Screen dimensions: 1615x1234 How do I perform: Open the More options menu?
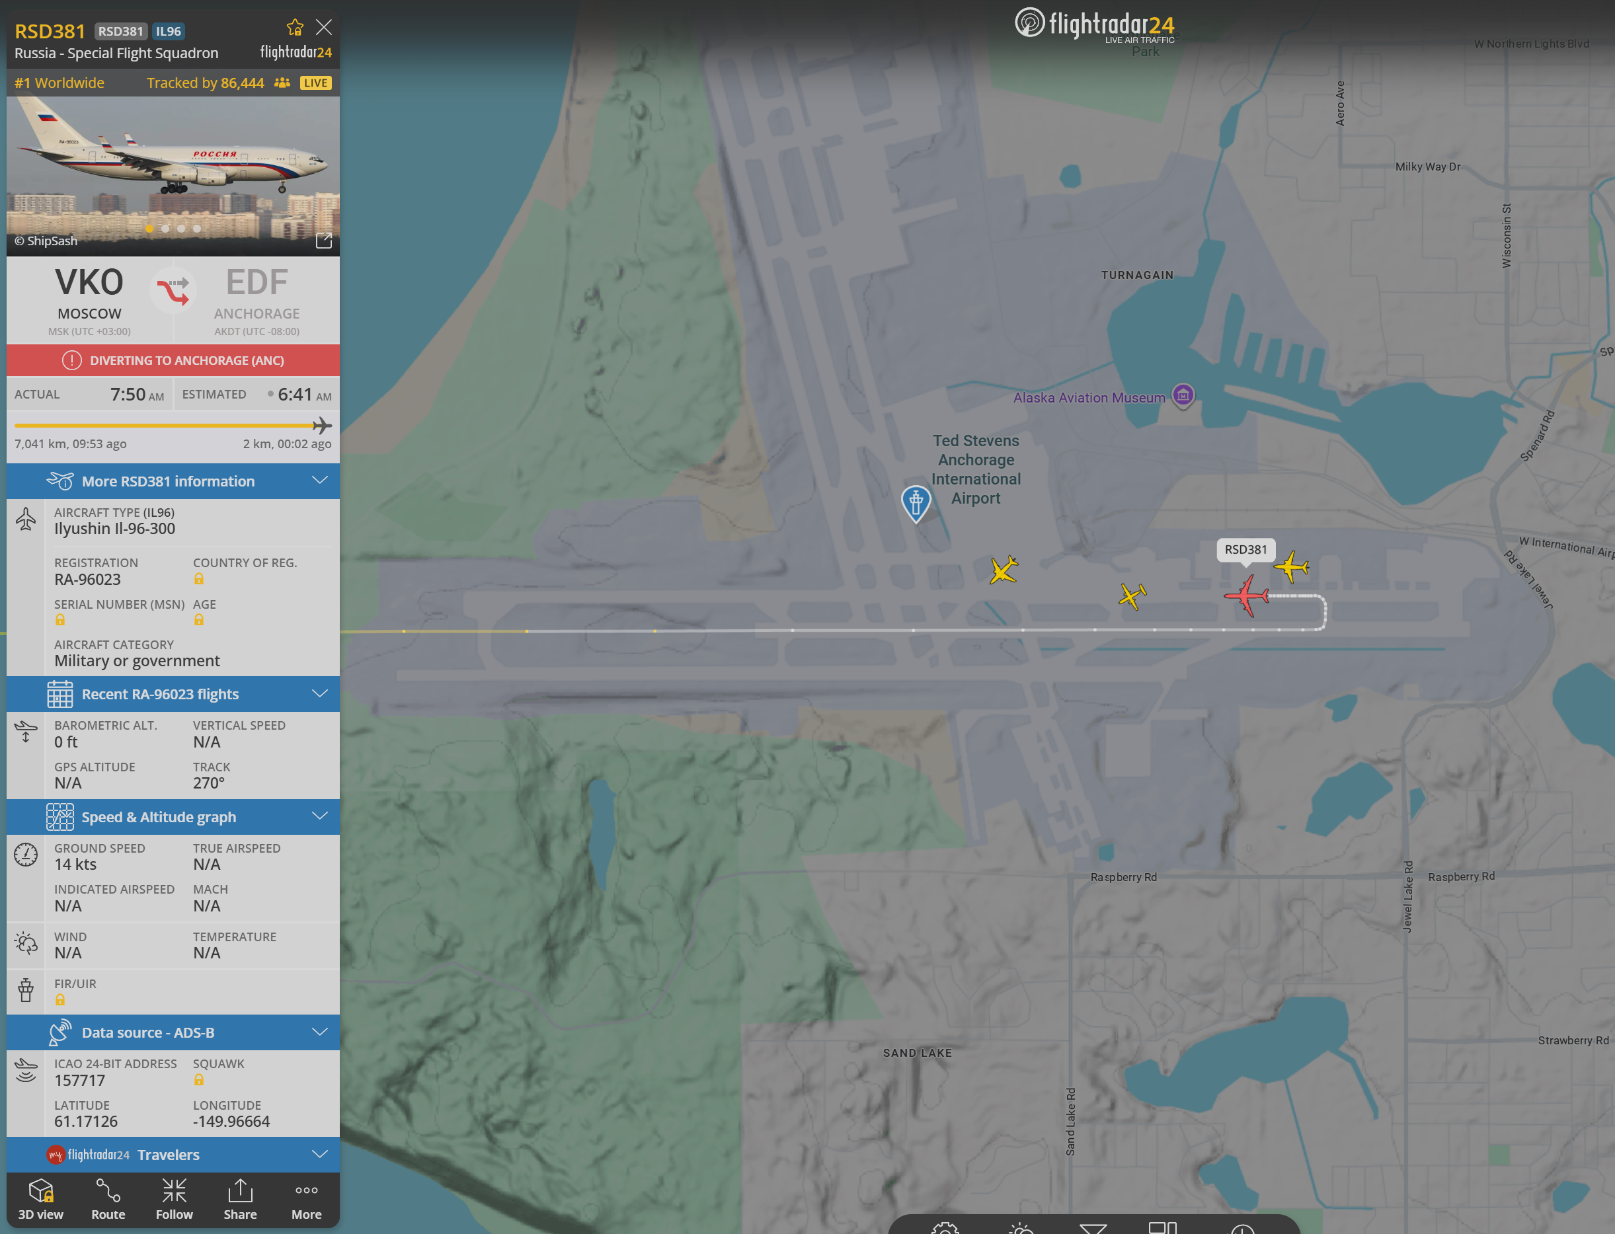(306, 1199)
